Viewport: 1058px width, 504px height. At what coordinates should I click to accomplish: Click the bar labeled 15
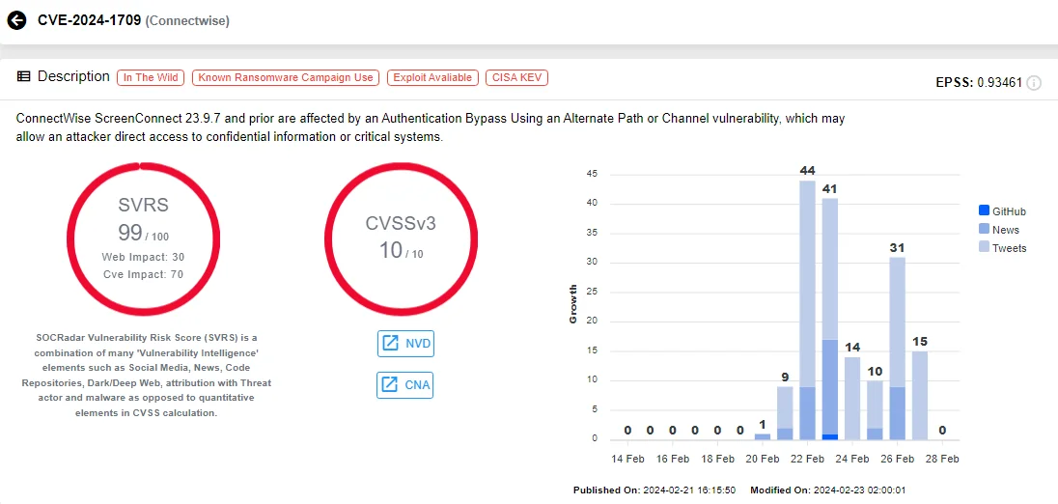[x=920, y=396]
